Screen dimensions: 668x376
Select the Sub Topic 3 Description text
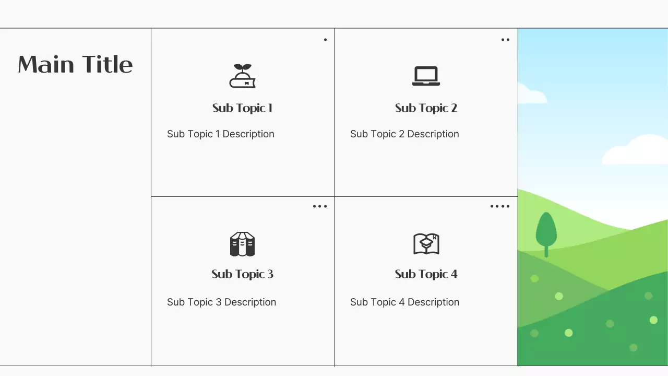pos(221,302)
